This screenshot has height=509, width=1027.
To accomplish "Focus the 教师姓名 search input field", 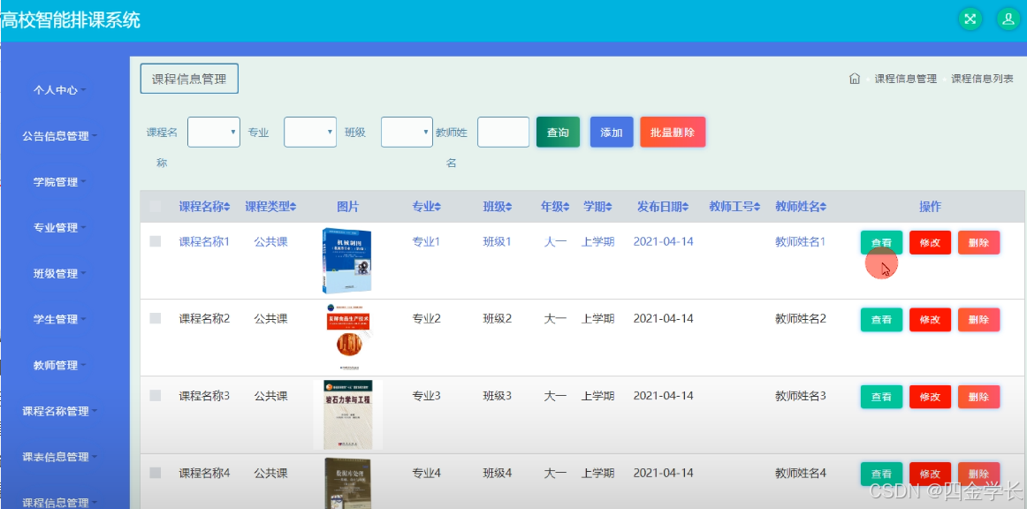I will click(503, 133).
